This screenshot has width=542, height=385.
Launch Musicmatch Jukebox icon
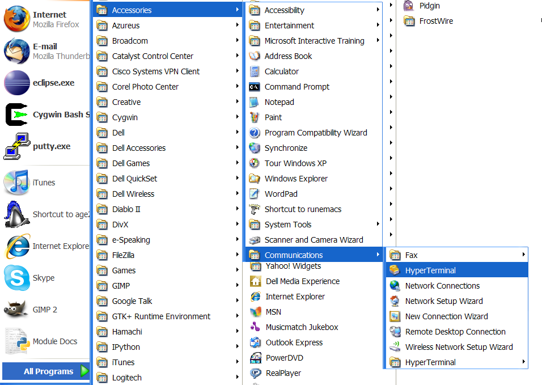256,327
